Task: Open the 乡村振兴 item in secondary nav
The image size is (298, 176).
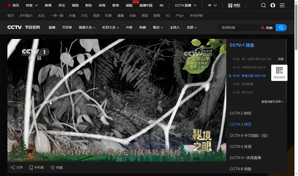Action: (26, 15)
